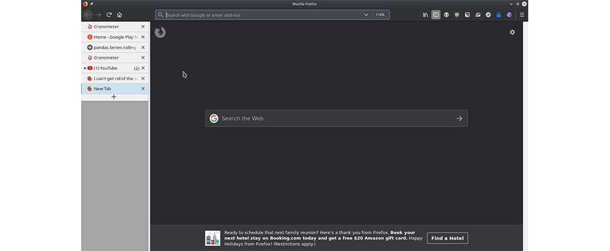
Task: Open the Library bookshelf icon
Action: click(426, 14)
